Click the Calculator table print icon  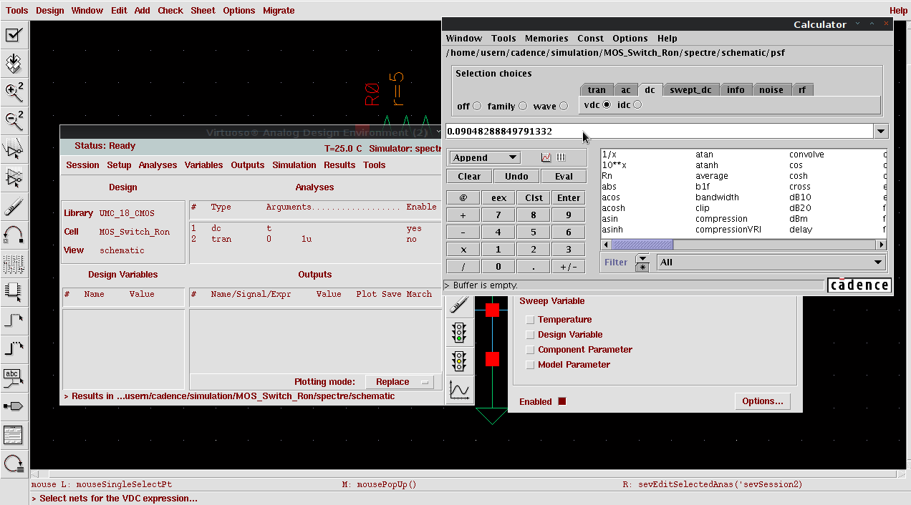pyautogui.click(x=561, y=157)
